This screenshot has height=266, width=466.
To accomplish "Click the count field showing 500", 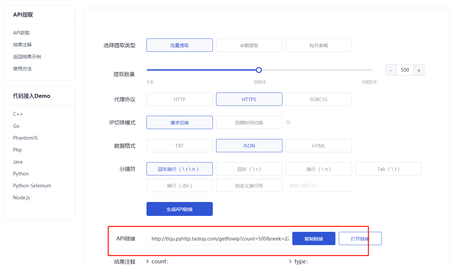I will pos(405,70).
